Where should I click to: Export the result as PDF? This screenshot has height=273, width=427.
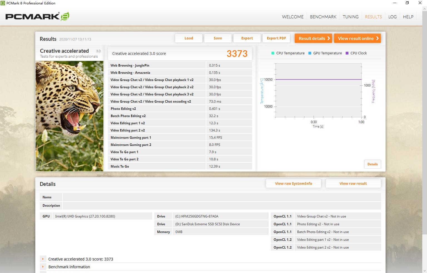276,38
